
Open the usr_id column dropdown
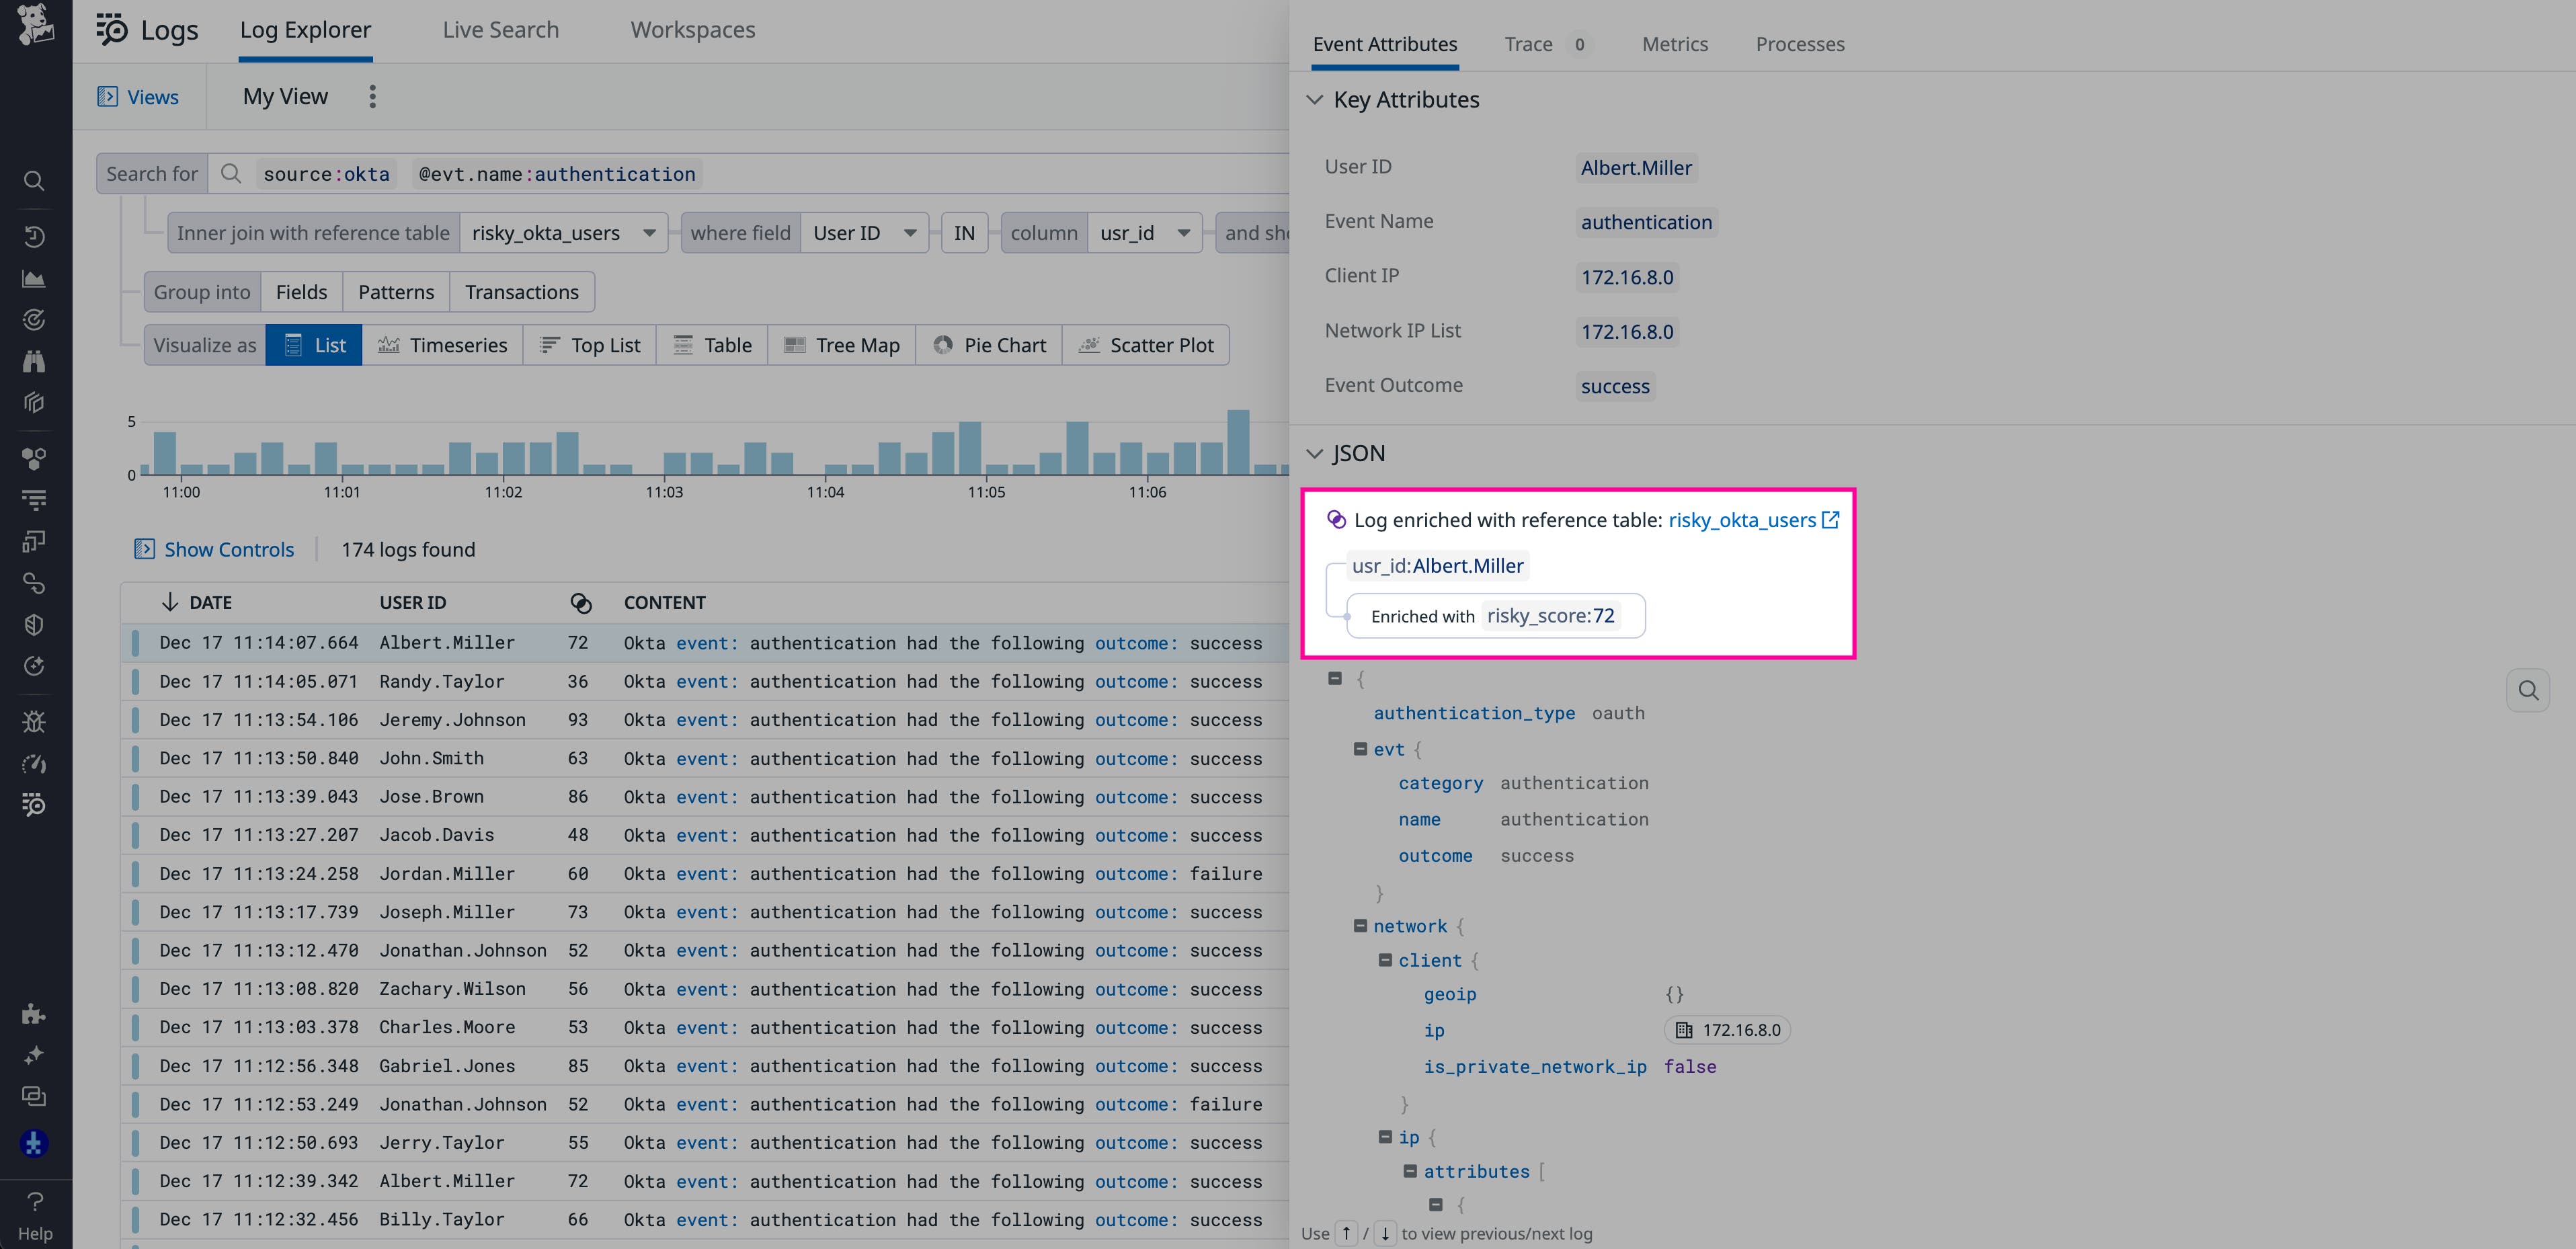pyautogui.click(x=1145, y=232)
